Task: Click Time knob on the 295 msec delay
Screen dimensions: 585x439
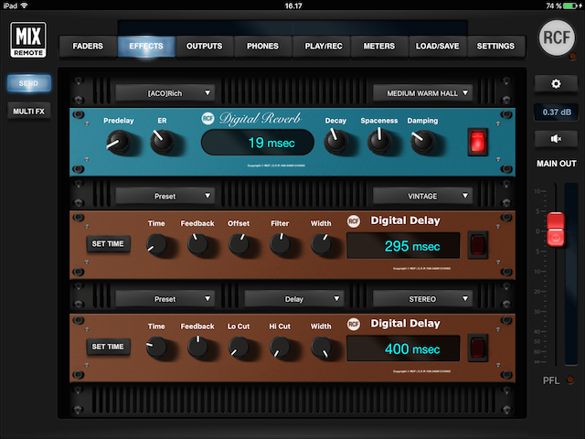Action: pyautogui.click(x=156, y=245)
